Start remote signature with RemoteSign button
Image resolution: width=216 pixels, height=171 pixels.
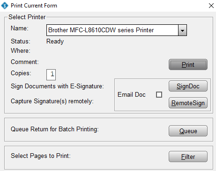188,103
